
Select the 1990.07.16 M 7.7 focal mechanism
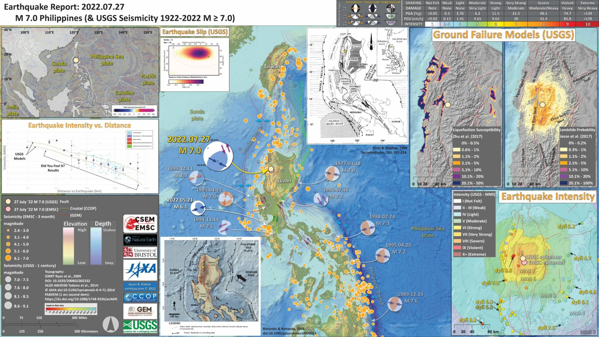tap(321, 199)
